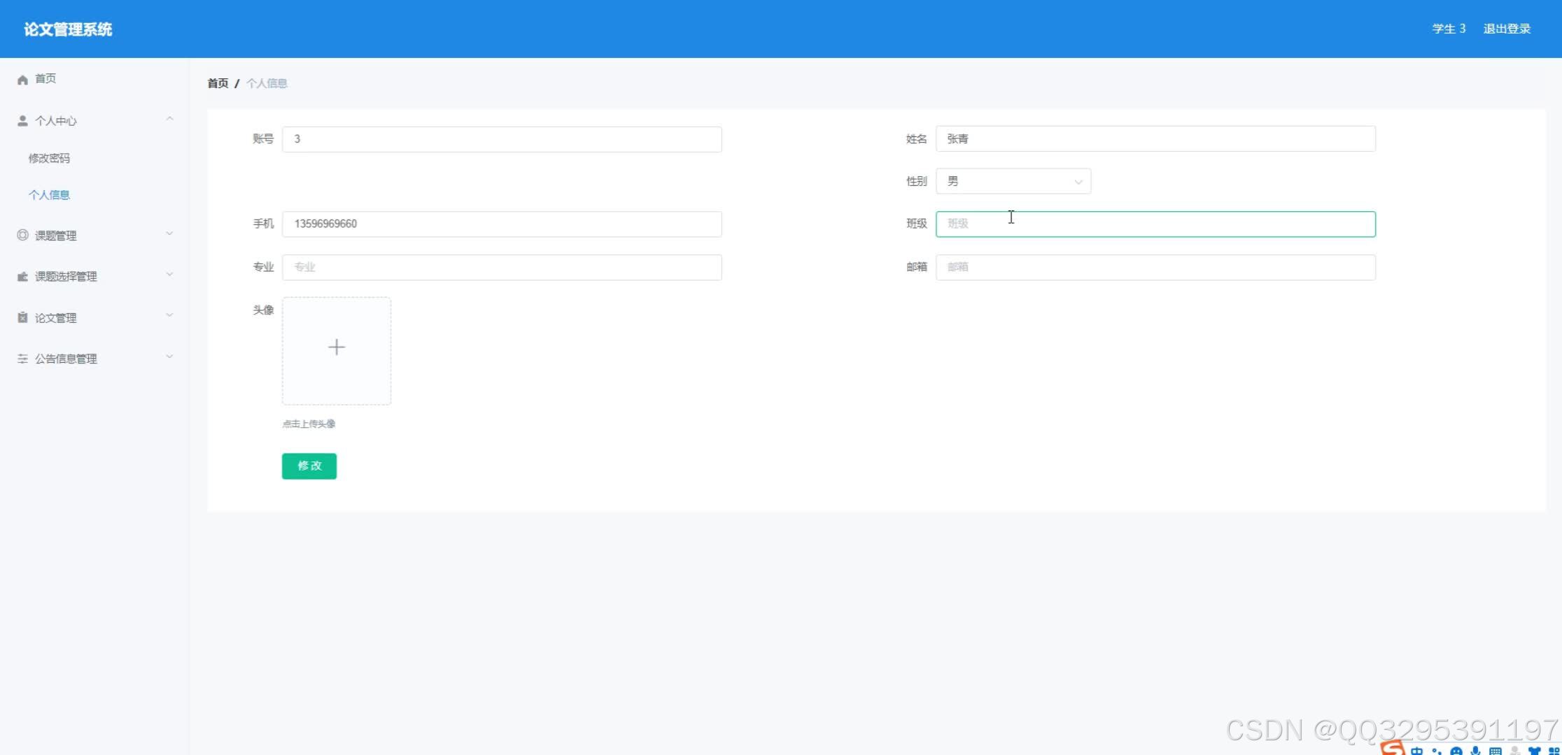Click the home icon beside 首页
The image size is (1562, 755).
tap(22, 80)
